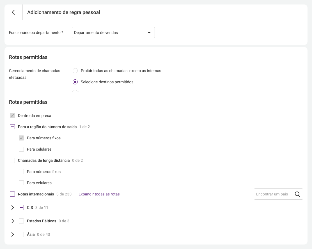Click the Funcionário ou departamento label
Image resolution: width=312 pixels, height=249 pixels.
click(x=36, y=33)
